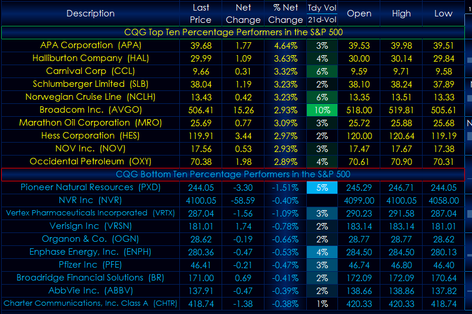Click the Description column header
The width and height of the screenshot is (472, 314).
point(91,13)
